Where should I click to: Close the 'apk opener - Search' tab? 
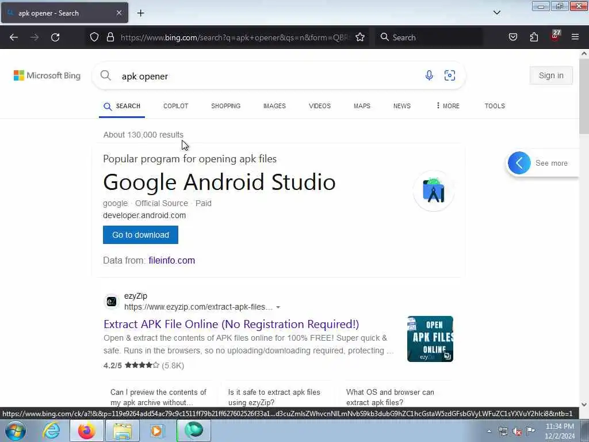click(118, 13)
